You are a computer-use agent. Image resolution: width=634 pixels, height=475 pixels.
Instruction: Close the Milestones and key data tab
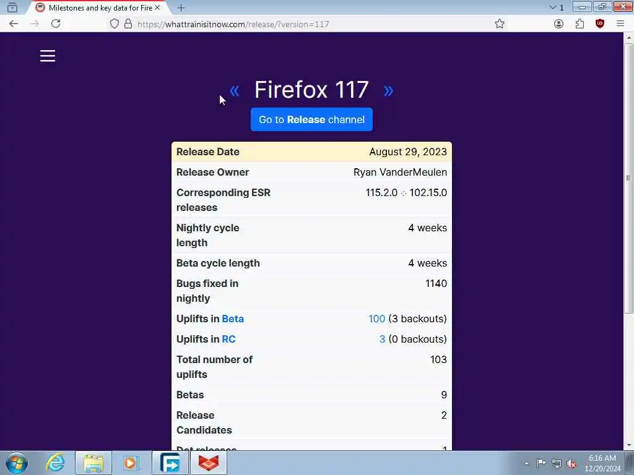click(157, 7)
